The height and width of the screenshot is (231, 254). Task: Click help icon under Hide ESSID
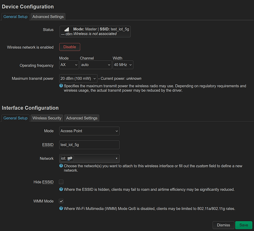point(61,189)
